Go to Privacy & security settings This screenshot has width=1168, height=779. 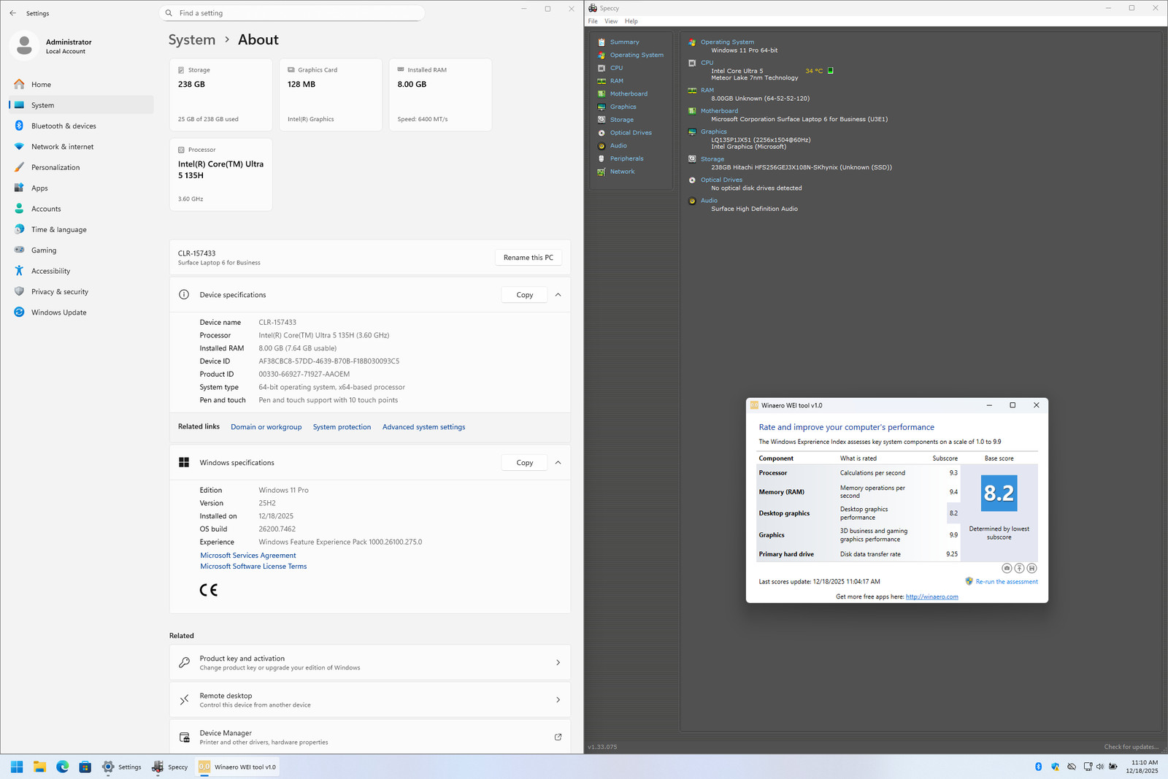click(x=81, y=292)
